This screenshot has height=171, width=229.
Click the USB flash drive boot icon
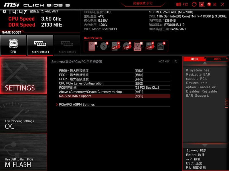tap(137, 46)
